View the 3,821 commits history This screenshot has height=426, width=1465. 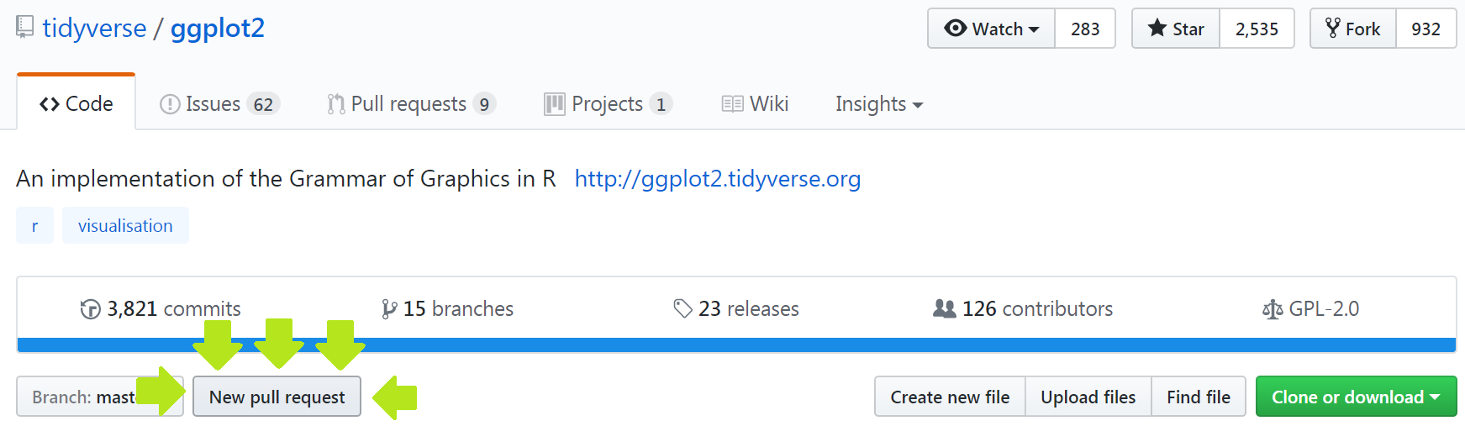[161, 309]
